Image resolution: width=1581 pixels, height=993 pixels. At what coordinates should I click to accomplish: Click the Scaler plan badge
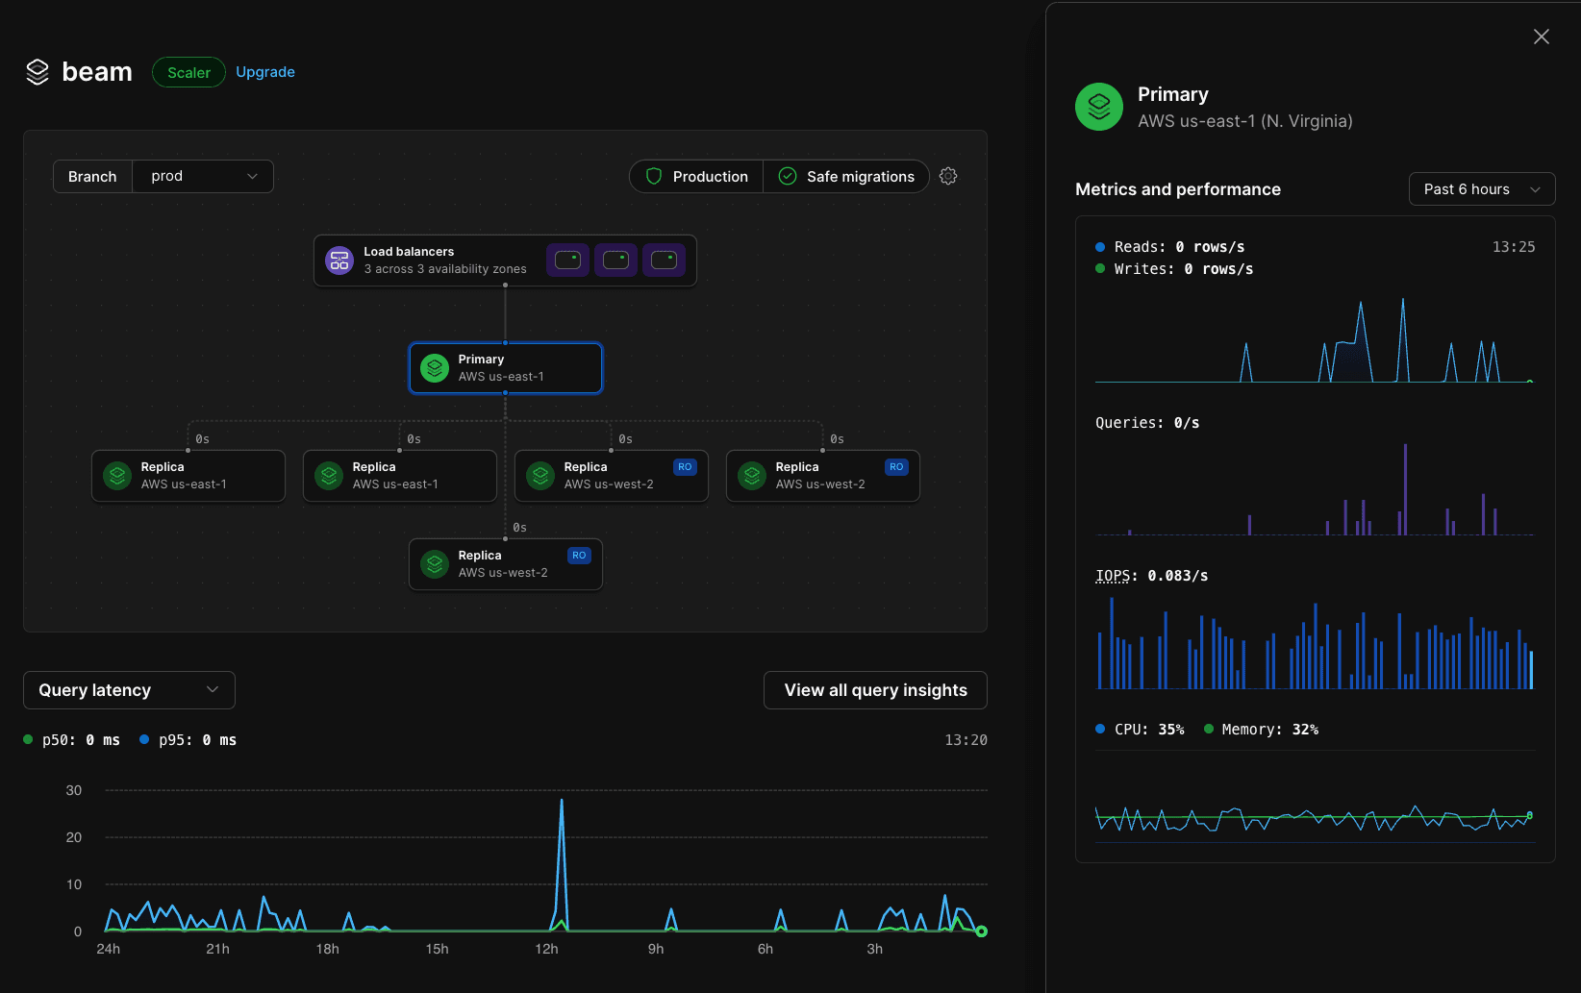coord(188,72)
